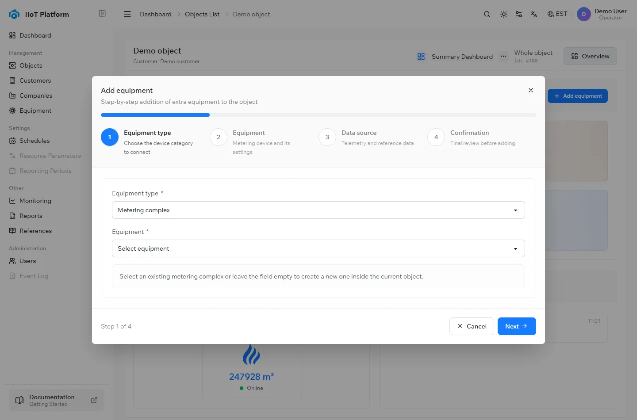Image resolution: width=637 pixels, height=420 pixels.
Task: Expand the Equipment type dropdown
Action: [318, 210]
